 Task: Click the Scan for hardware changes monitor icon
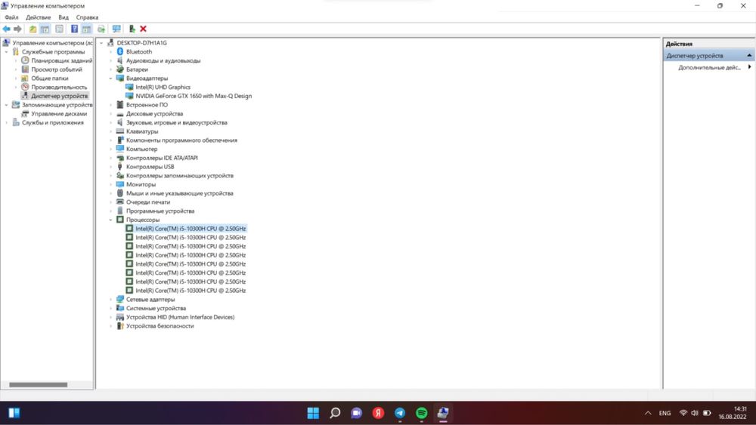pyautogui.click(x=116, y=29)
